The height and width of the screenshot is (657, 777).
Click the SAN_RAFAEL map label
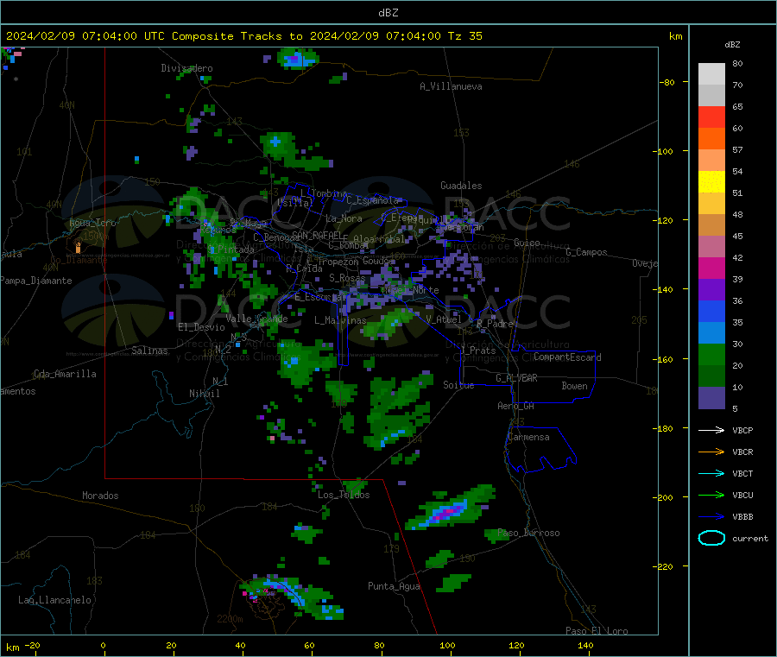click(317, 235)
